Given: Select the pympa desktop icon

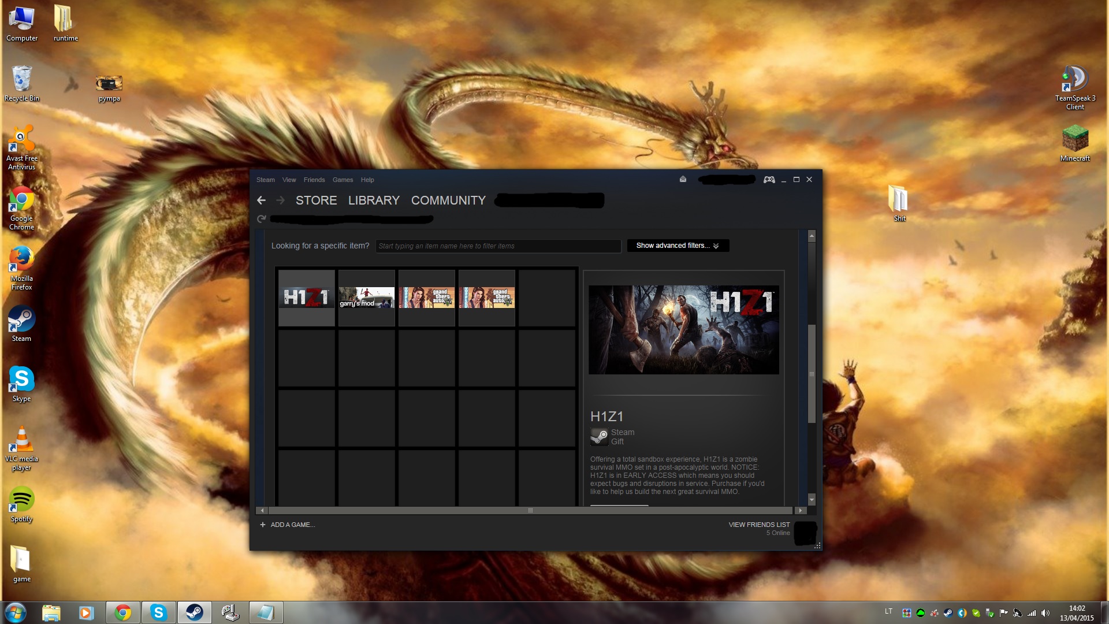Looking at the screenshot, I should point(109,88).
